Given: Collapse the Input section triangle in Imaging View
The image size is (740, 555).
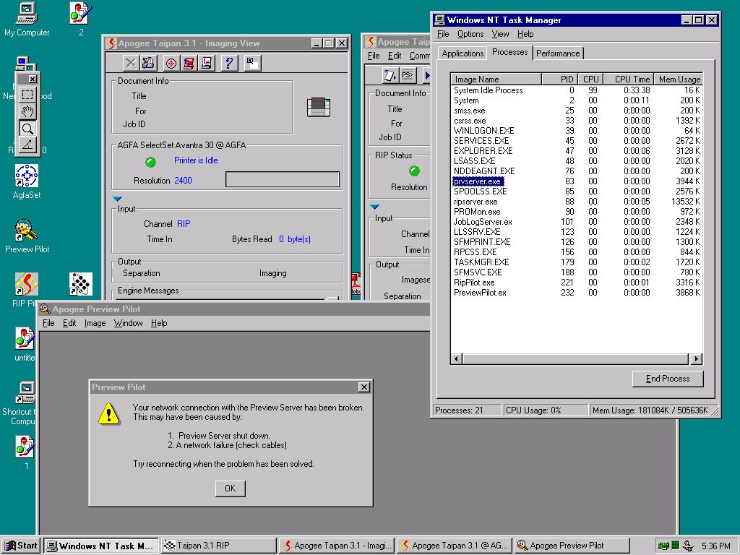Looking at the screenshot, I should pos(118,199).
